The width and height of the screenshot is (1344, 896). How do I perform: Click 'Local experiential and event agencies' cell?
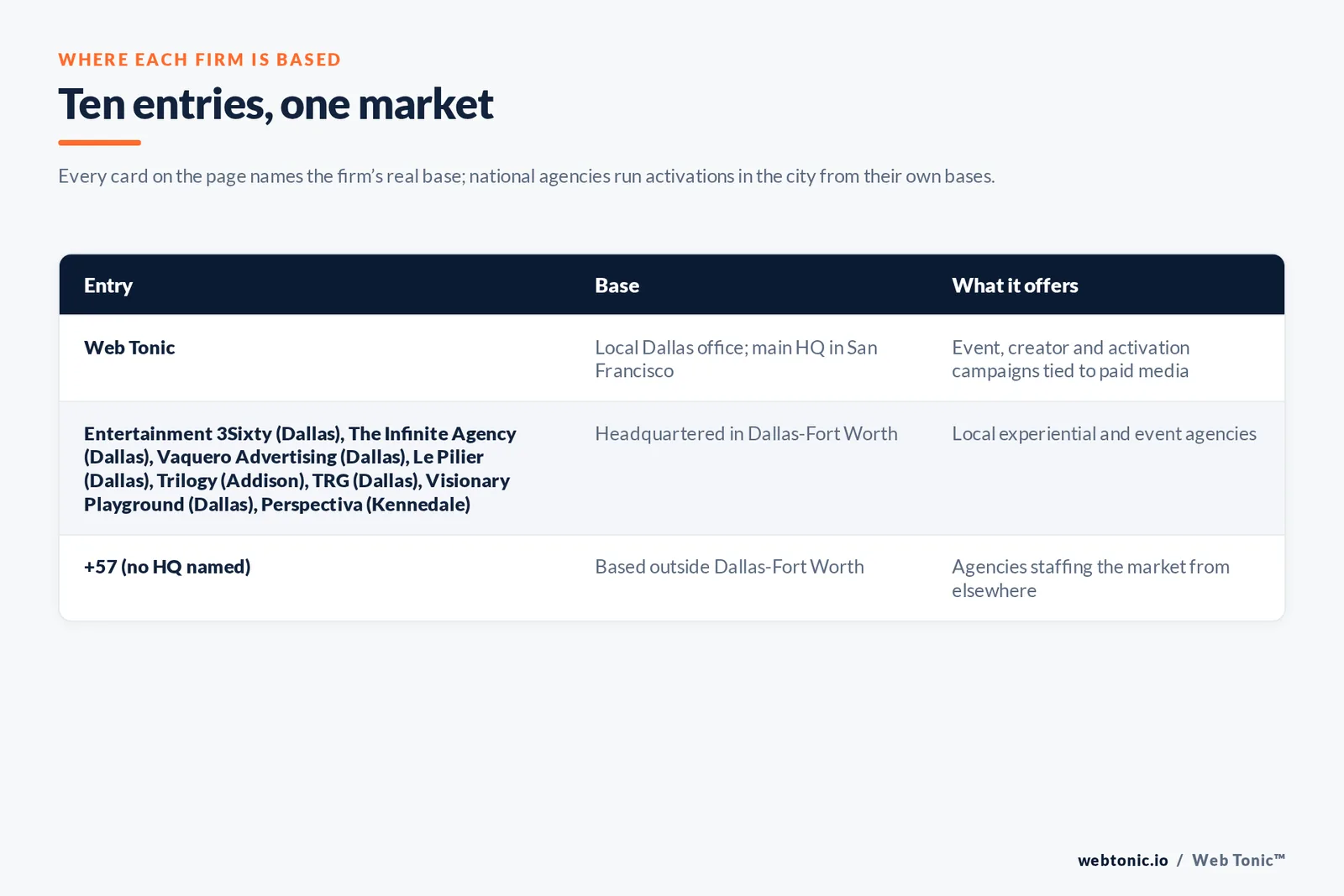(x=1104, y=434)
